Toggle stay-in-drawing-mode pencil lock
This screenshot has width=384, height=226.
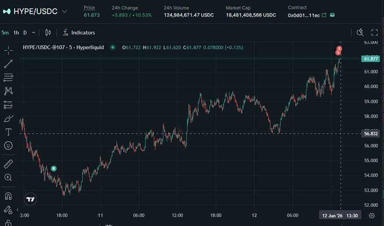tap(8, 210)
